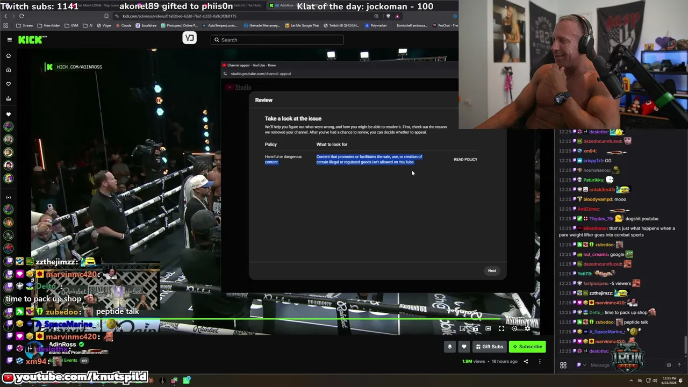The image size is (688, 387).
Task: Bookmark this page using the address bar icon
Action: [106, 16]
